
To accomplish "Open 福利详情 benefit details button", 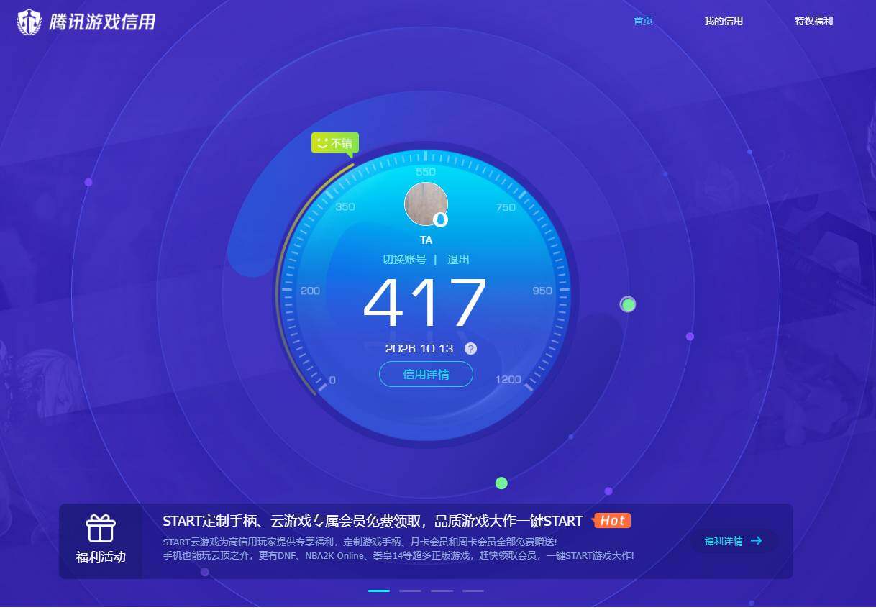I will pyautogui.click(x=734, y=541).
